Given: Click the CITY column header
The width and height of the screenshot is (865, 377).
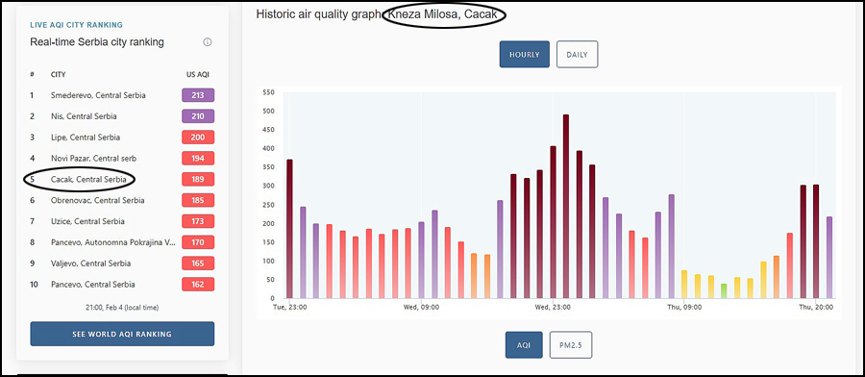Looking at the screenshot, I should pos(58,74).
